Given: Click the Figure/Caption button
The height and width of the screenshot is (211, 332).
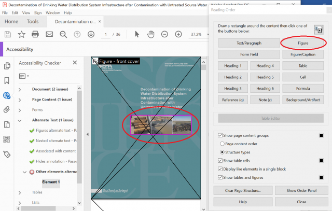Looking at the screenshot, I should (303, 54).
